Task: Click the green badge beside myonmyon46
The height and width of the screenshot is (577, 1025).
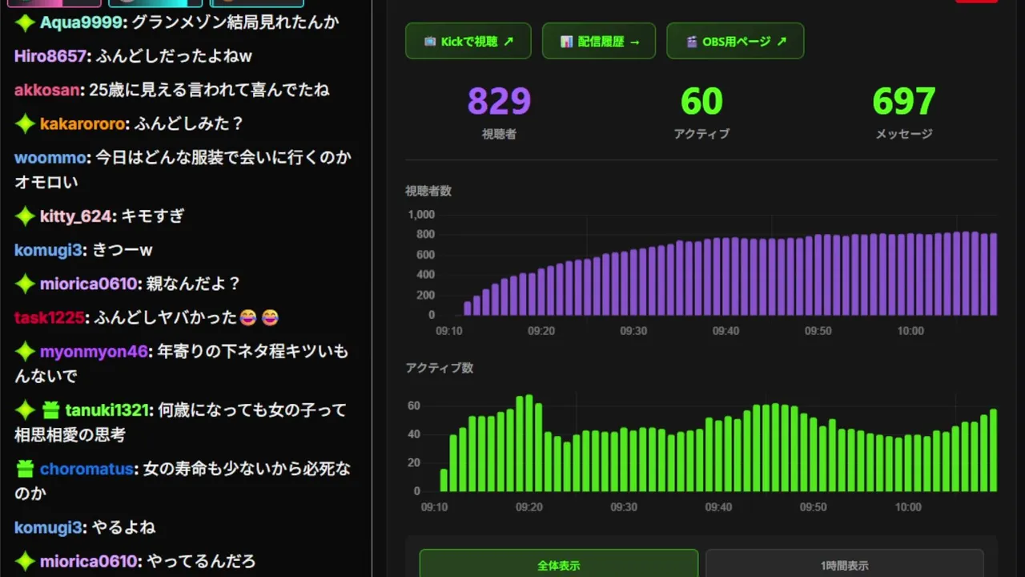Action: click(x=26, y=352)
